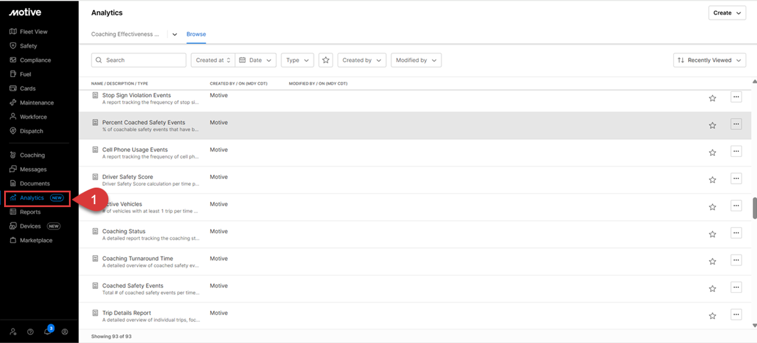Open the Trip Details Report link
Screen dimensions: 757x343
click(x=127, y=313)
